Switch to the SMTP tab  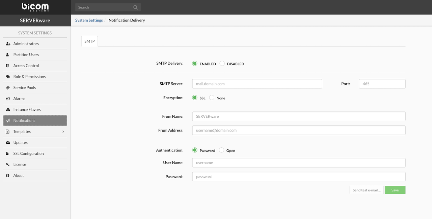click(89, 41)
